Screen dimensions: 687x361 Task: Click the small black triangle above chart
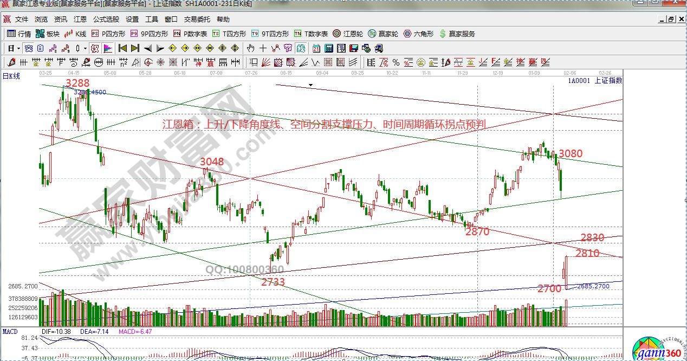311,85
